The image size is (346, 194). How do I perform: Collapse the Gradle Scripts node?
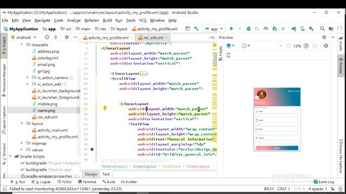[10, 156]
